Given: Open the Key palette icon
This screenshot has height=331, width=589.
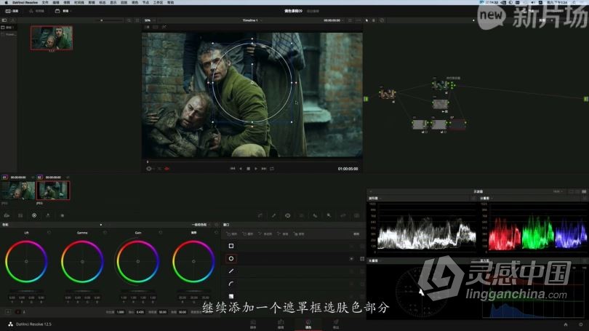Looking at the screenshot, I should 329,215.
